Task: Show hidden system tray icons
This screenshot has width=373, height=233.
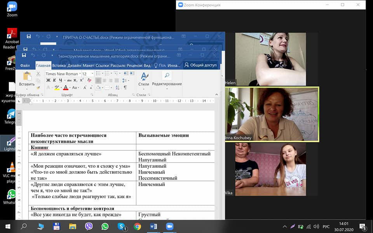Action: tap(284, 226)
